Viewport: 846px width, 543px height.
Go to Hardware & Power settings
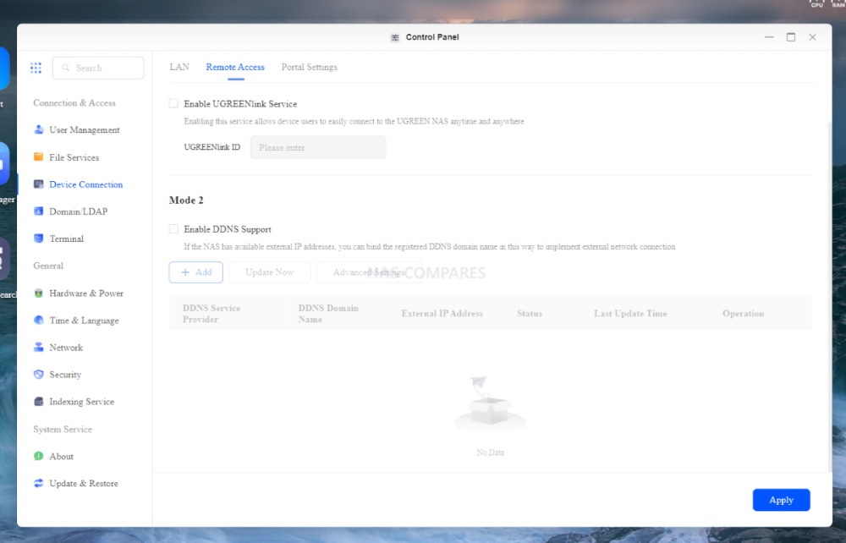[85, 293]
